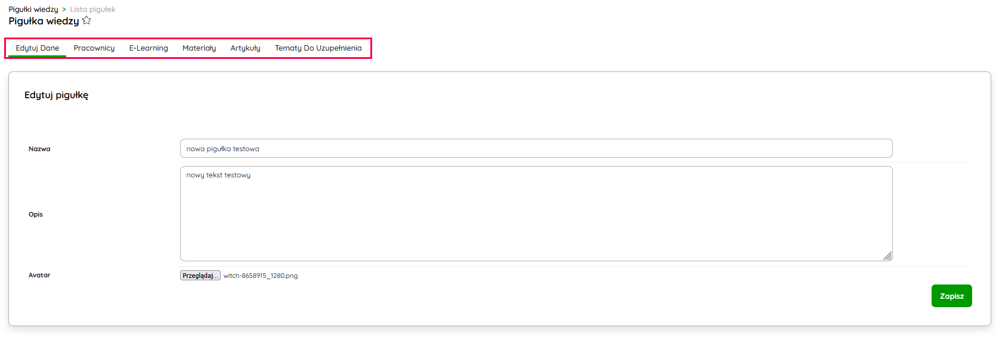Click the favorite star icon beside Pigułka wiedzy
The width and height of the screenshot is (996, 347).
[86, 21]
